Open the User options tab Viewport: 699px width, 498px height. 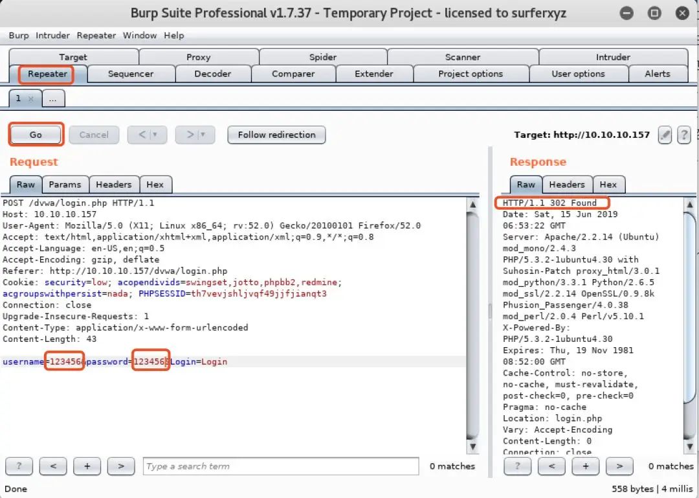coord(578,74)
